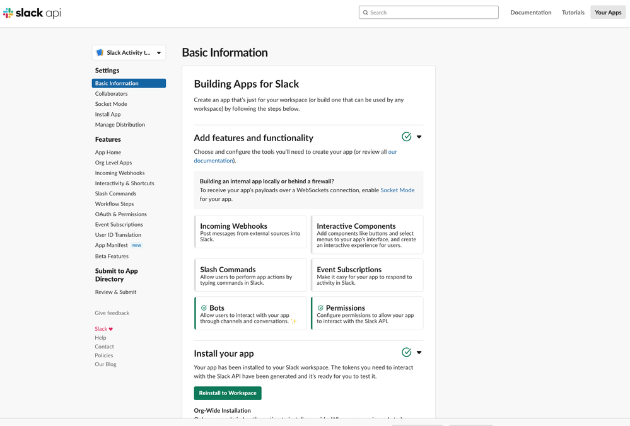Open the Slash Commands card
This screenshot has height=426, width=630.
pyautogui.click(x=251, y=275)
